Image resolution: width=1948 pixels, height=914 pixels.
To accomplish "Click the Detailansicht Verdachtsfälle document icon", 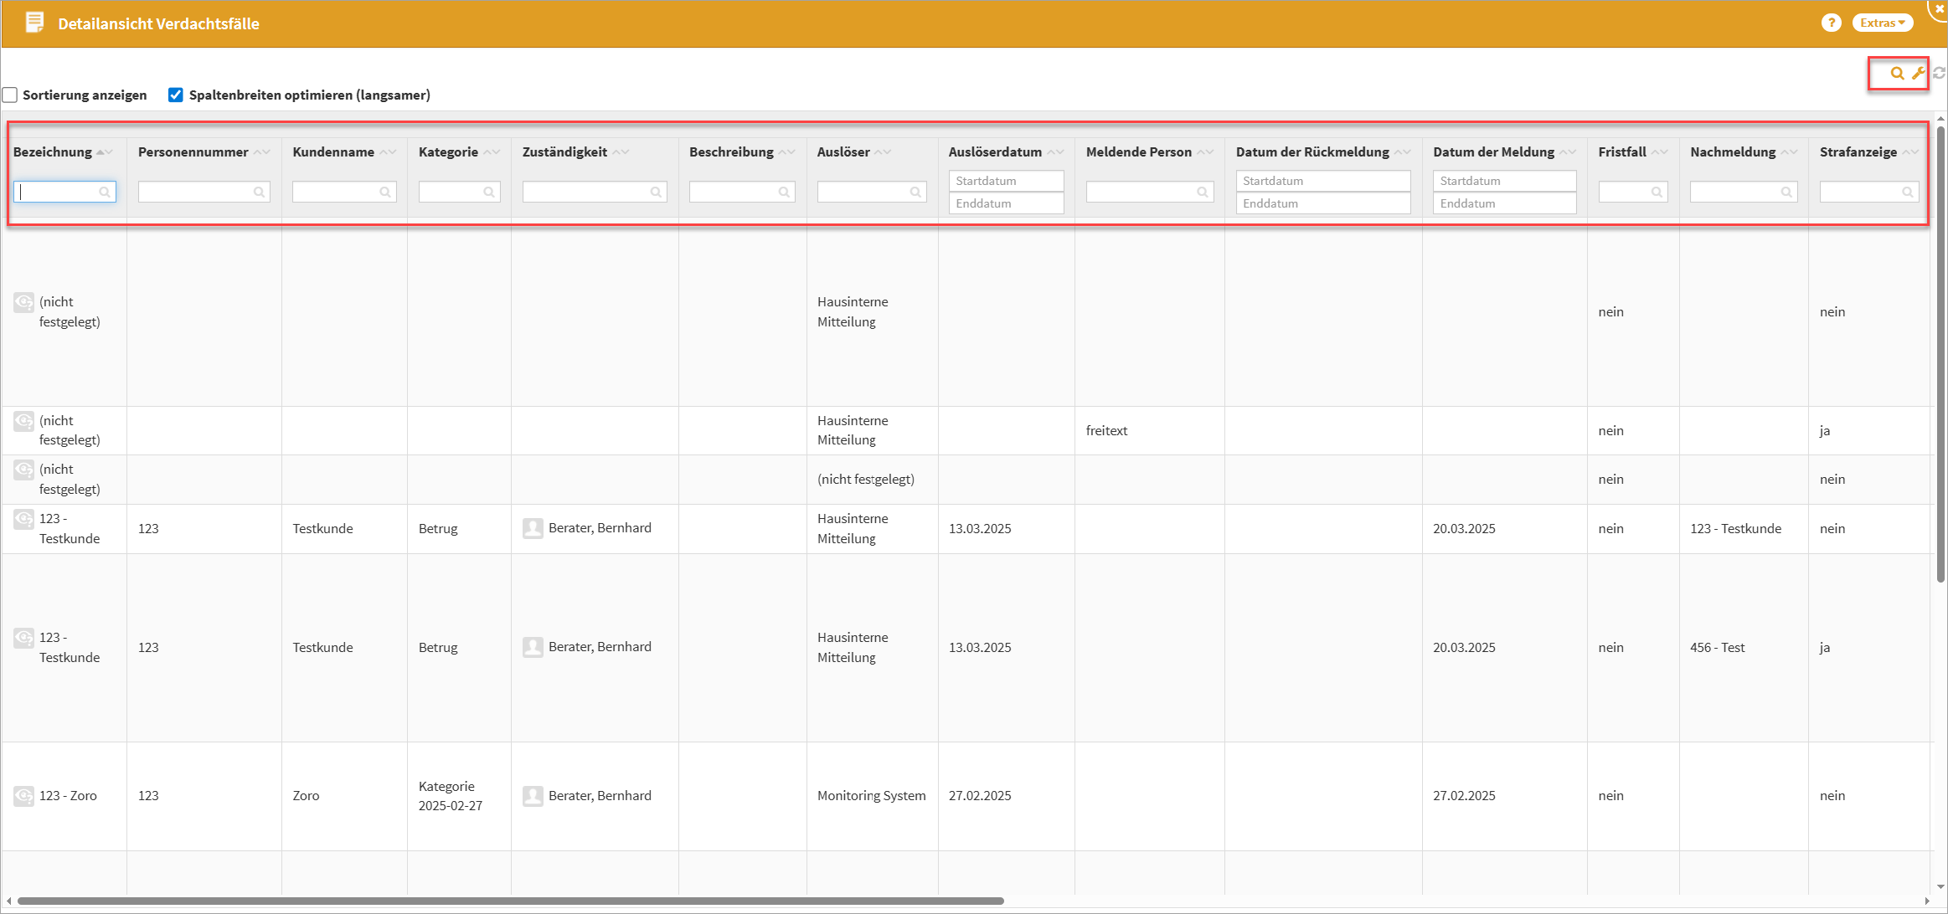I will pyautogui.click(x=34, y=23).
